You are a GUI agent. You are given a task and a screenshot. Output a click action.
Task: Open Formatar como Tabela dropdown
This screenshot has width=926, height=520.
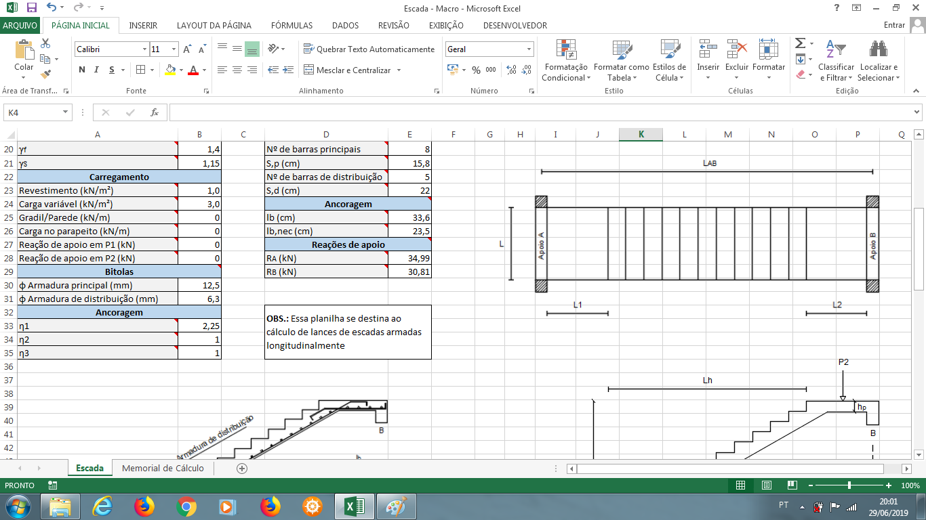(622, 61)
